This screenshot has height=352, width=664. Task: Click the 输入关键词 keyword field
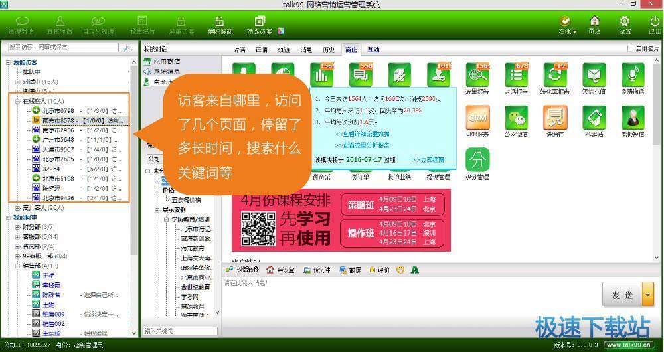180,331
